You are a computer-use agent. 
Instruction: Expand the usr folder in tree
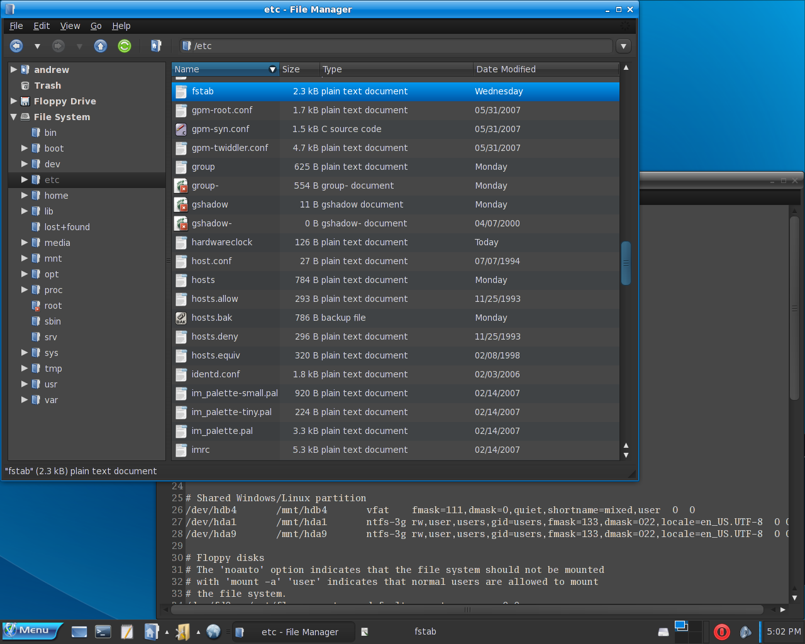[25, 384]
